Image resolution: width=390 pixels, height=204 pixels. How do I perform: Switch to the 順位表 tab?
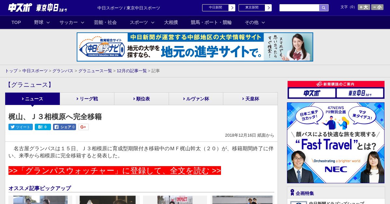pos(141,99)
